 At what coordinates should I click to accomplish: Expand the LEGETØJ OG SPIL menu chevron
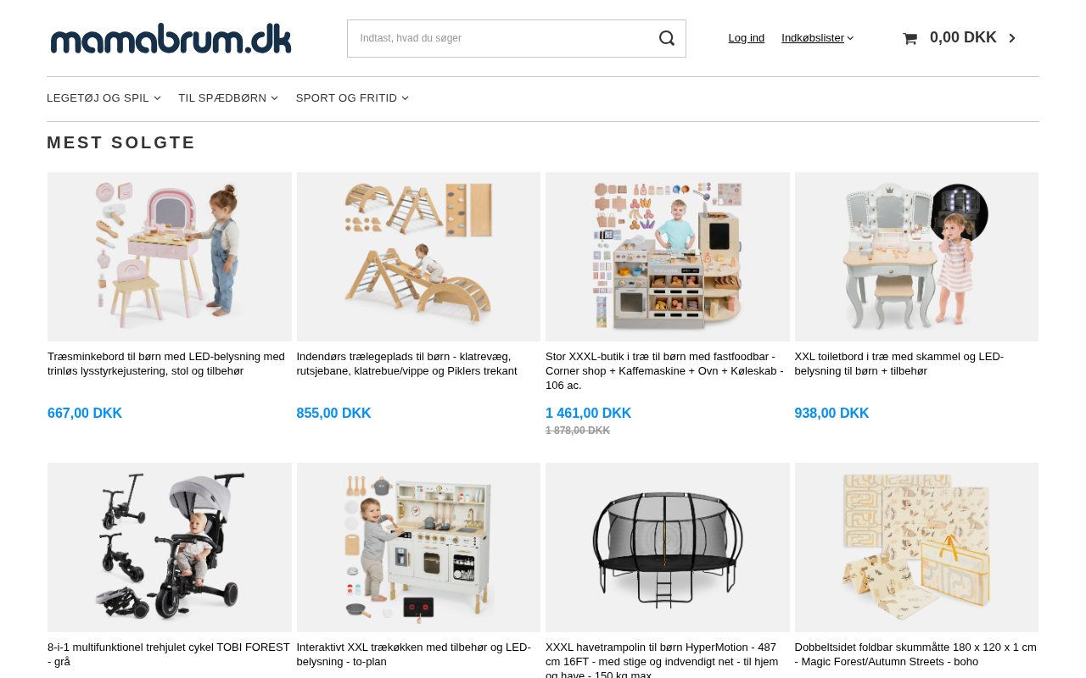[x=157, y=98]
